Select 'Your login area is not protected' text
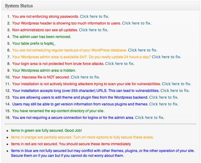Viewport: 201px width, 163px height. coord(58,64)
